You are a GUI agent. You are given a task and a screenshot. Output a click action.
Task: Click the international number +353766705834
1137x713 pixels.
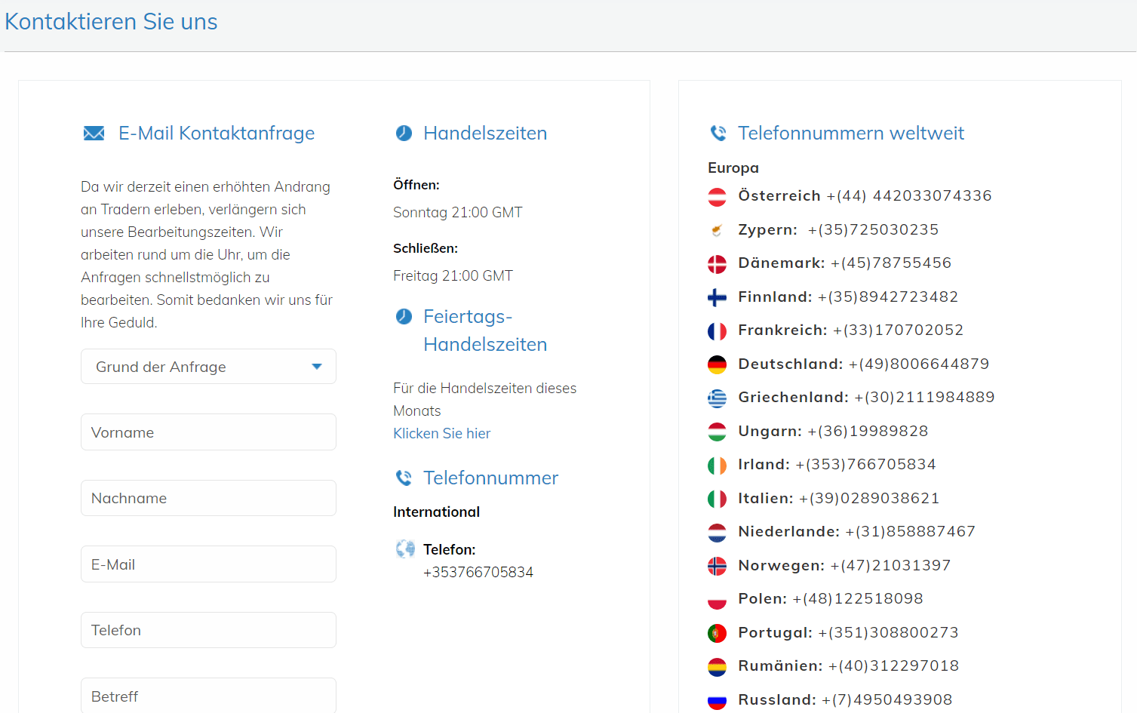tap(478, 572)
